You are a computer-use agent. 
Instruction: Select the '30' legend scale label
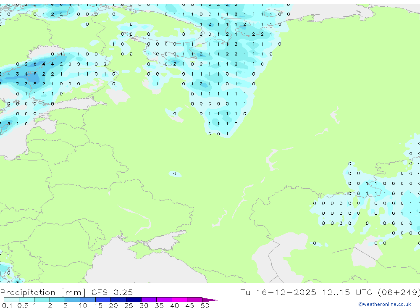pos(144,305)
